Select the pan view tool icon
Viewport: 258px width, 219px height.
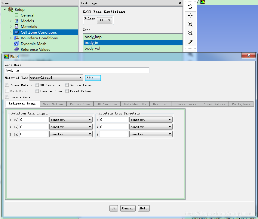click(x=190, y=16)
